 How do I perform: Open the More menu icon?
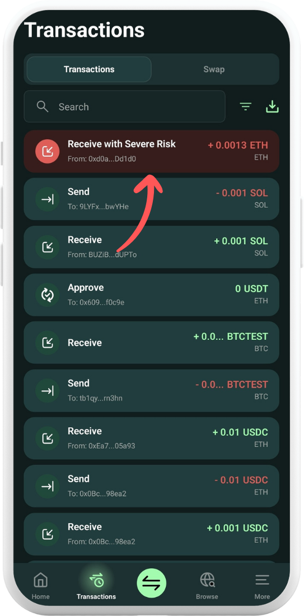click(x=262, y=580)
